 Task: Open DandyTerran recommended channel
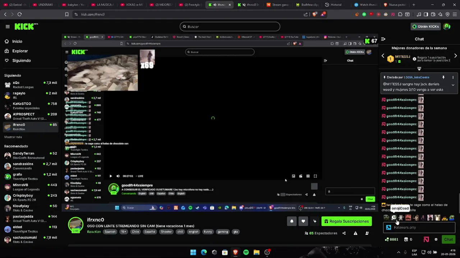pyautogui.click(x=31, y=156)
